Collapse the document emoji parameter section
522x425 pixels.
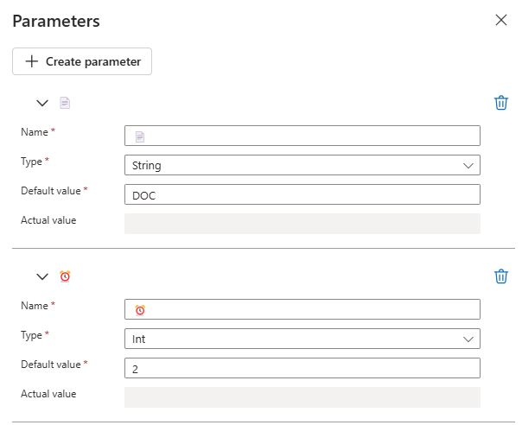pyautogui.click(x=42, y=103)
